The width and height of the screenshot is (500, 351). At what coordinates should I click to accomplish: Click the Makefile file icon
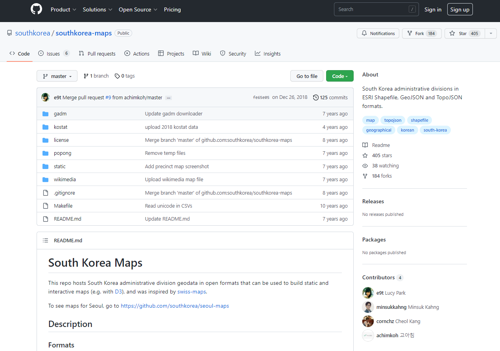coord(45,206)
